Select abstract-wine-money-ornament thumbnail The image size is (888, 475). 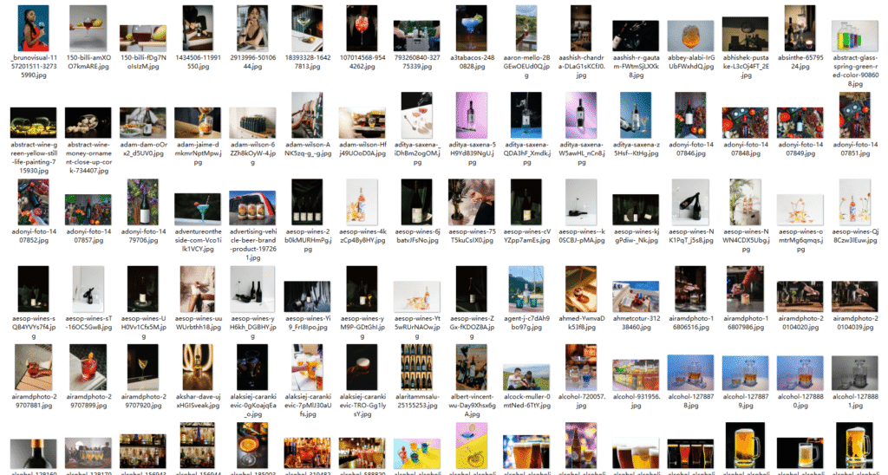(x=88, y=122)
